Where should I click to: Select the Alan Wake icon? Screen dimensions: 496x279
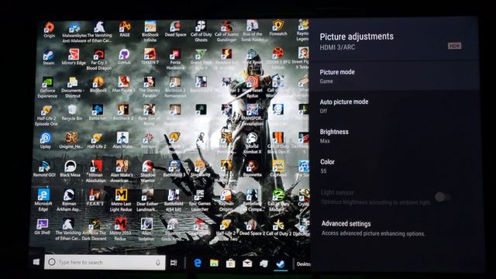click(x=122, y=140)
